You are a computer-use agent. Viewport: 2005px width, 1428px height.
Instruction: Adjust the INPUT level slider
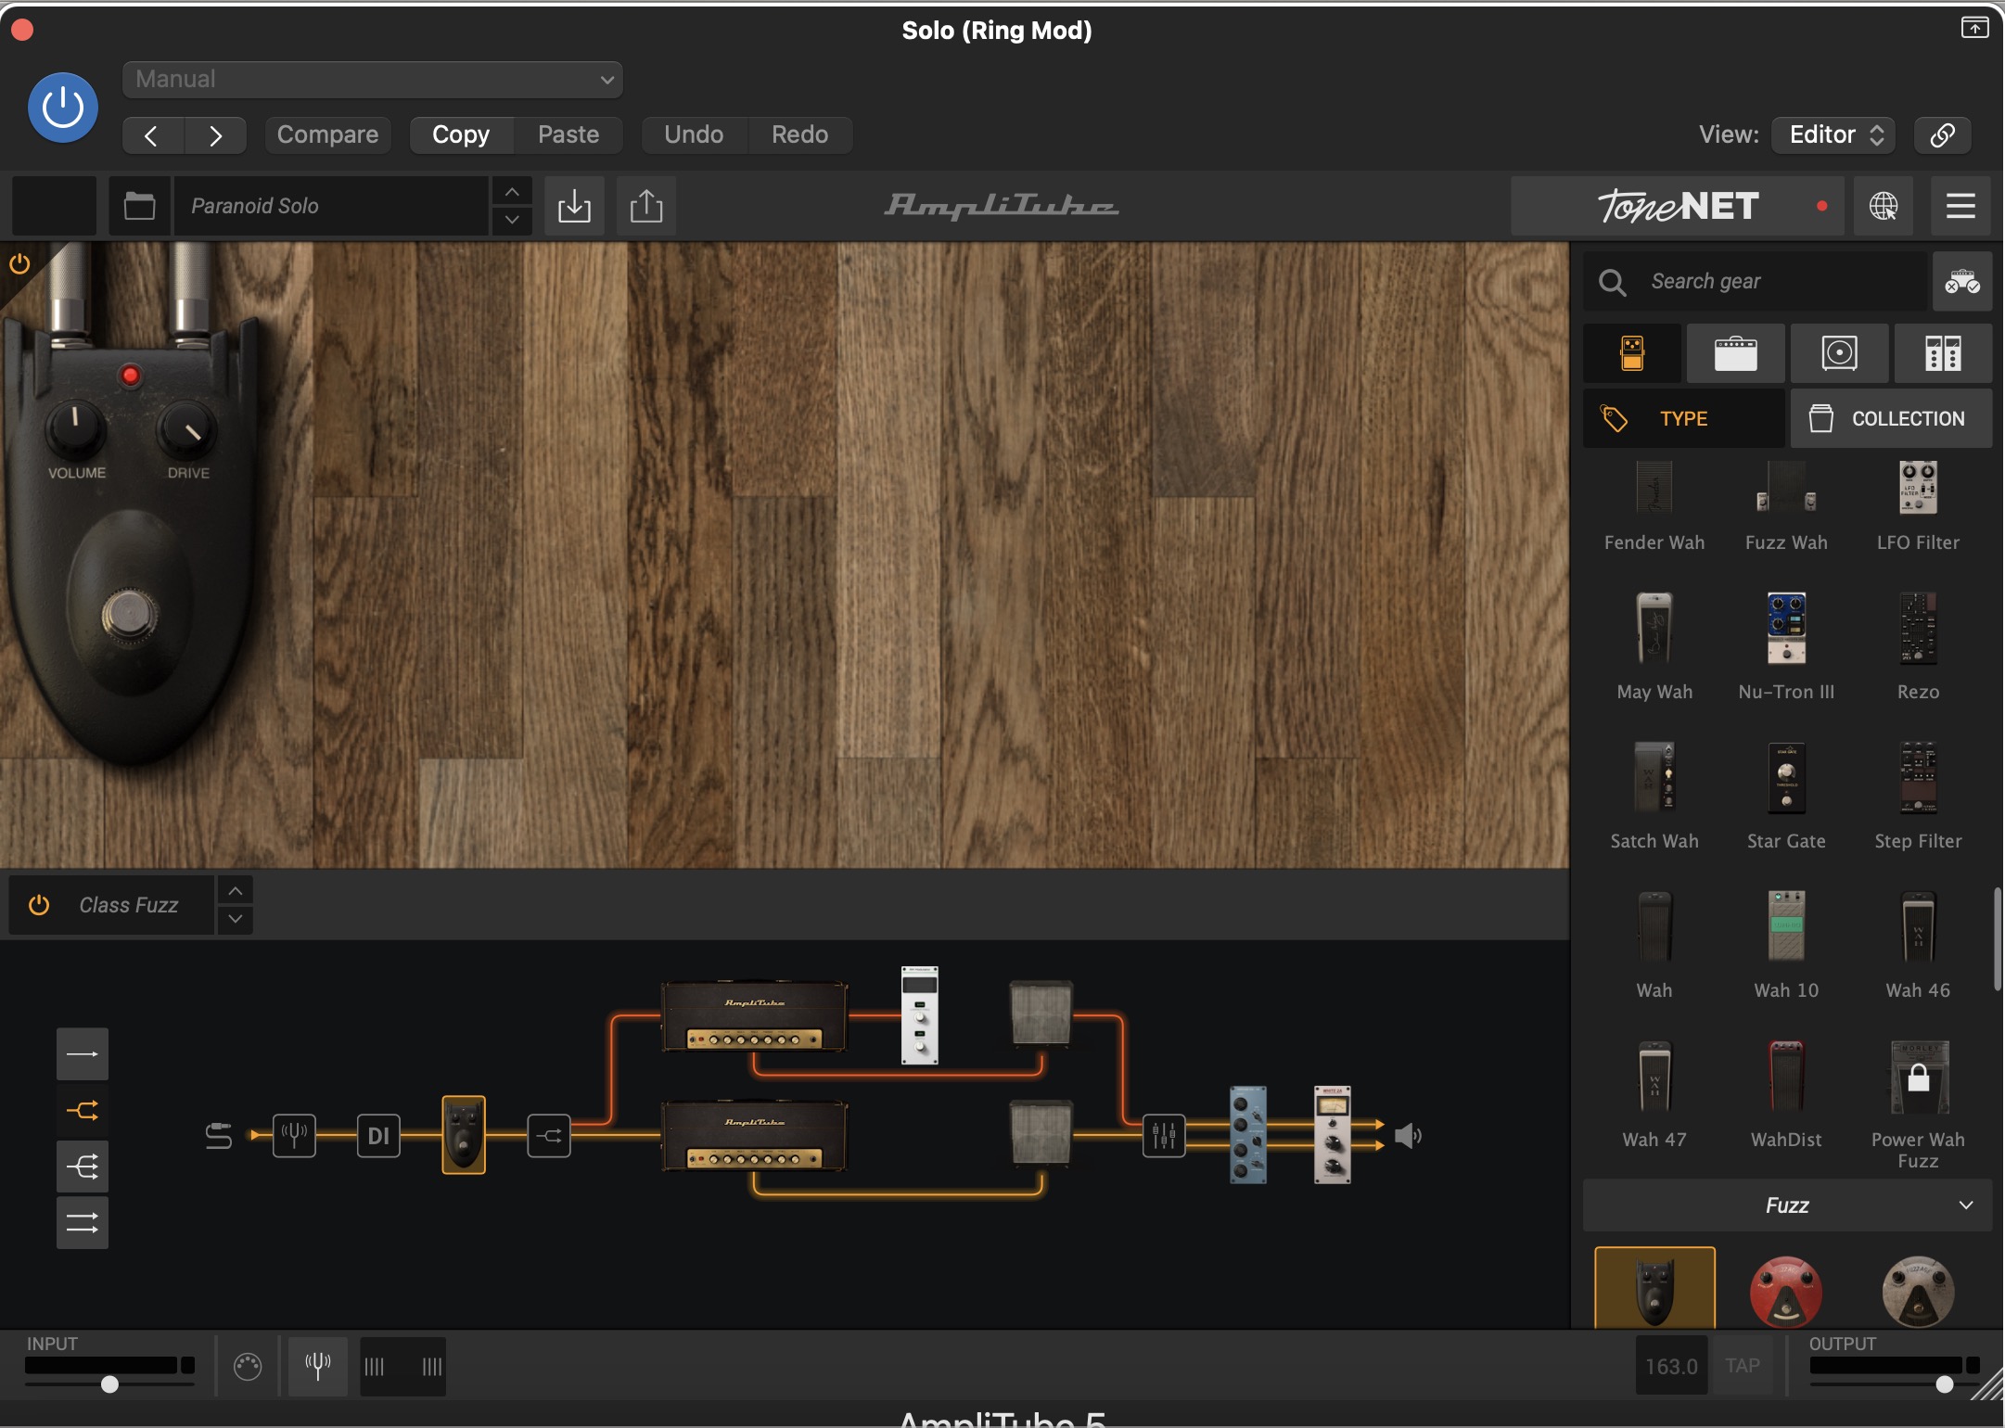[109, 1384]
